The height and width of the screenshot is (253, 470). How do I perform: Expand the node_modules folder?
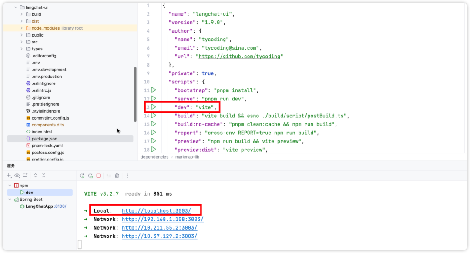(22, 28)
